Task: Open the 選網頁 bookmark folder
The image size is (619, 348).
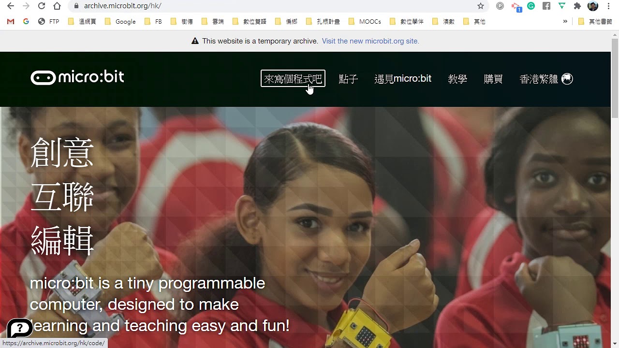Action: [x=82, y=21]
